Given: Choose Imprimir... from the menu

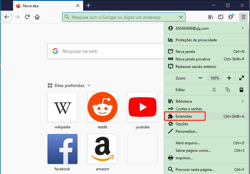Looking at the screenshot, I should coord(206,158).
